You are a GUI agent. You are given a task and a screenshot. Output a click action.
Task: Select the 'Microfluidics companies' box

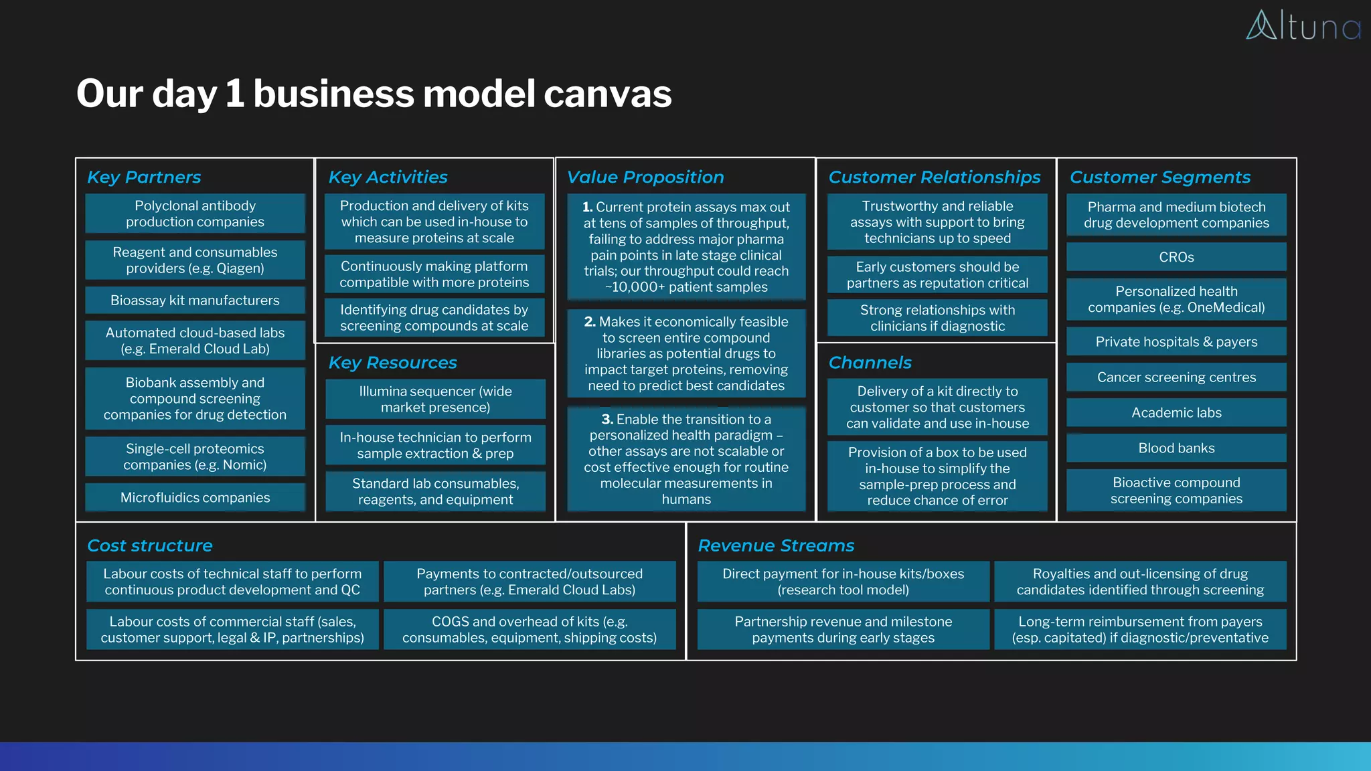click(x=195, y=497)
